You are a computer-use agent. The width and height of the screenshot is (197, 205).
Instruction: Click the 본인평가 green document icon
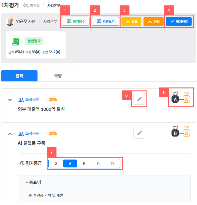click(x=16, y=42)
